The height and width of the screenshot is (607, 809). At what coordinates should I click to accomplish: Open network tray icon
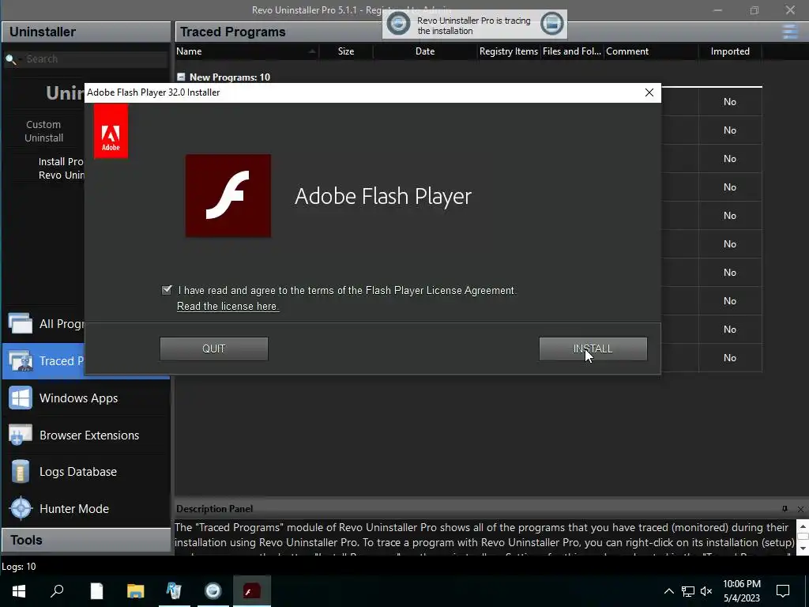[688, 591]
